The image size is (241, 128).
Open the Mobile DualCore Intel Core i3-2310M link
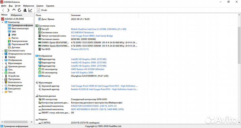[x=98, y=29]
